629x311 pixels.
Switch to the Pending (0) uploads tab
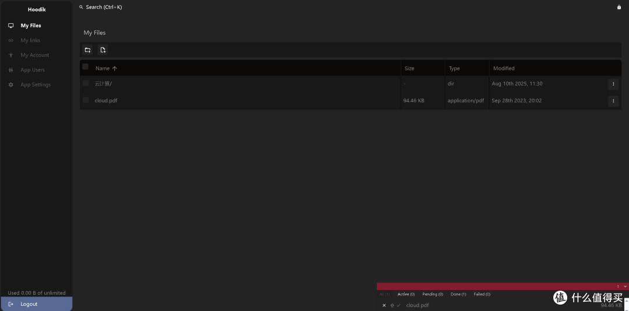(x=432, y=294)
